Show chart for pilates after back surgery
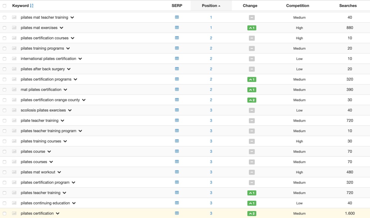Image resolution: width=370 pixels, height=218 pixels. [14, 69]
